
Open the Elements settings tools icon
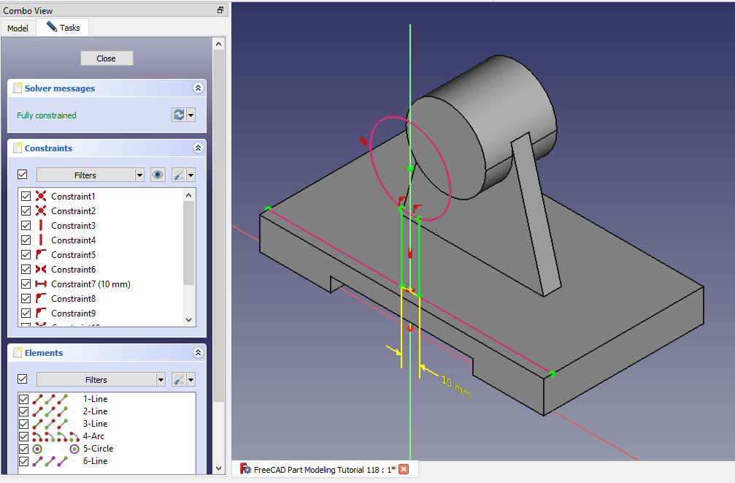179,379
